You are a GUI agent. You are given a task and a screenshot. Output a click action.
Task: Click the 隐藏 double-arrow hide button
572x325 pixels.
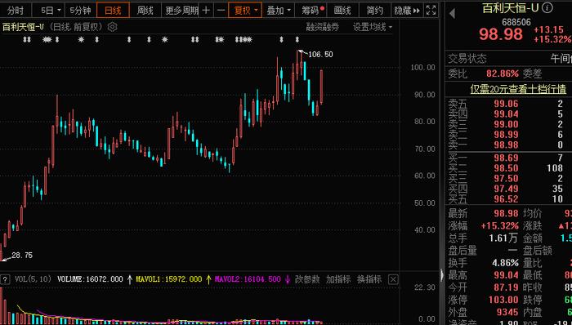[x=407, y=11]
